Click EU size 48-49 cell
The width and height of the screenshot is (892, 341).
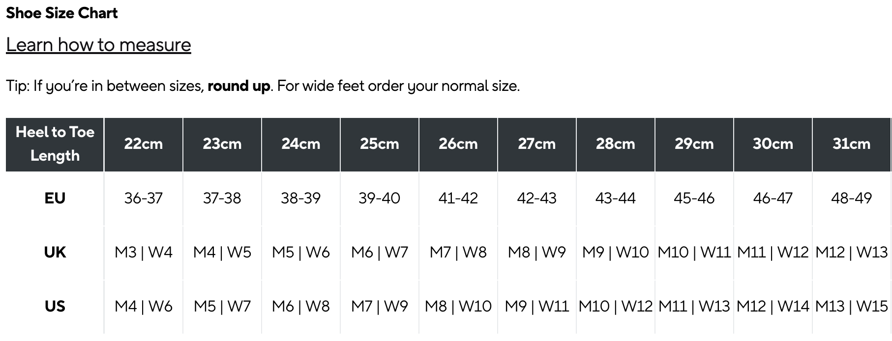tap(851, 198)
